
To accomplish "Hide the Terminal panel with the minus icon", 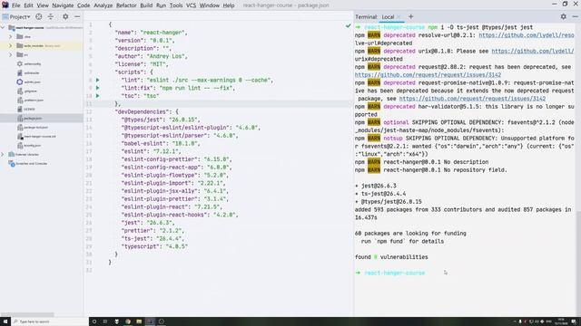I will 575,16.
